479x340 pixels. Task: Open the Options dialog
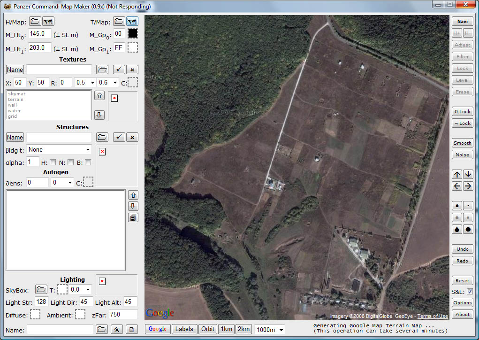(463, 303)
